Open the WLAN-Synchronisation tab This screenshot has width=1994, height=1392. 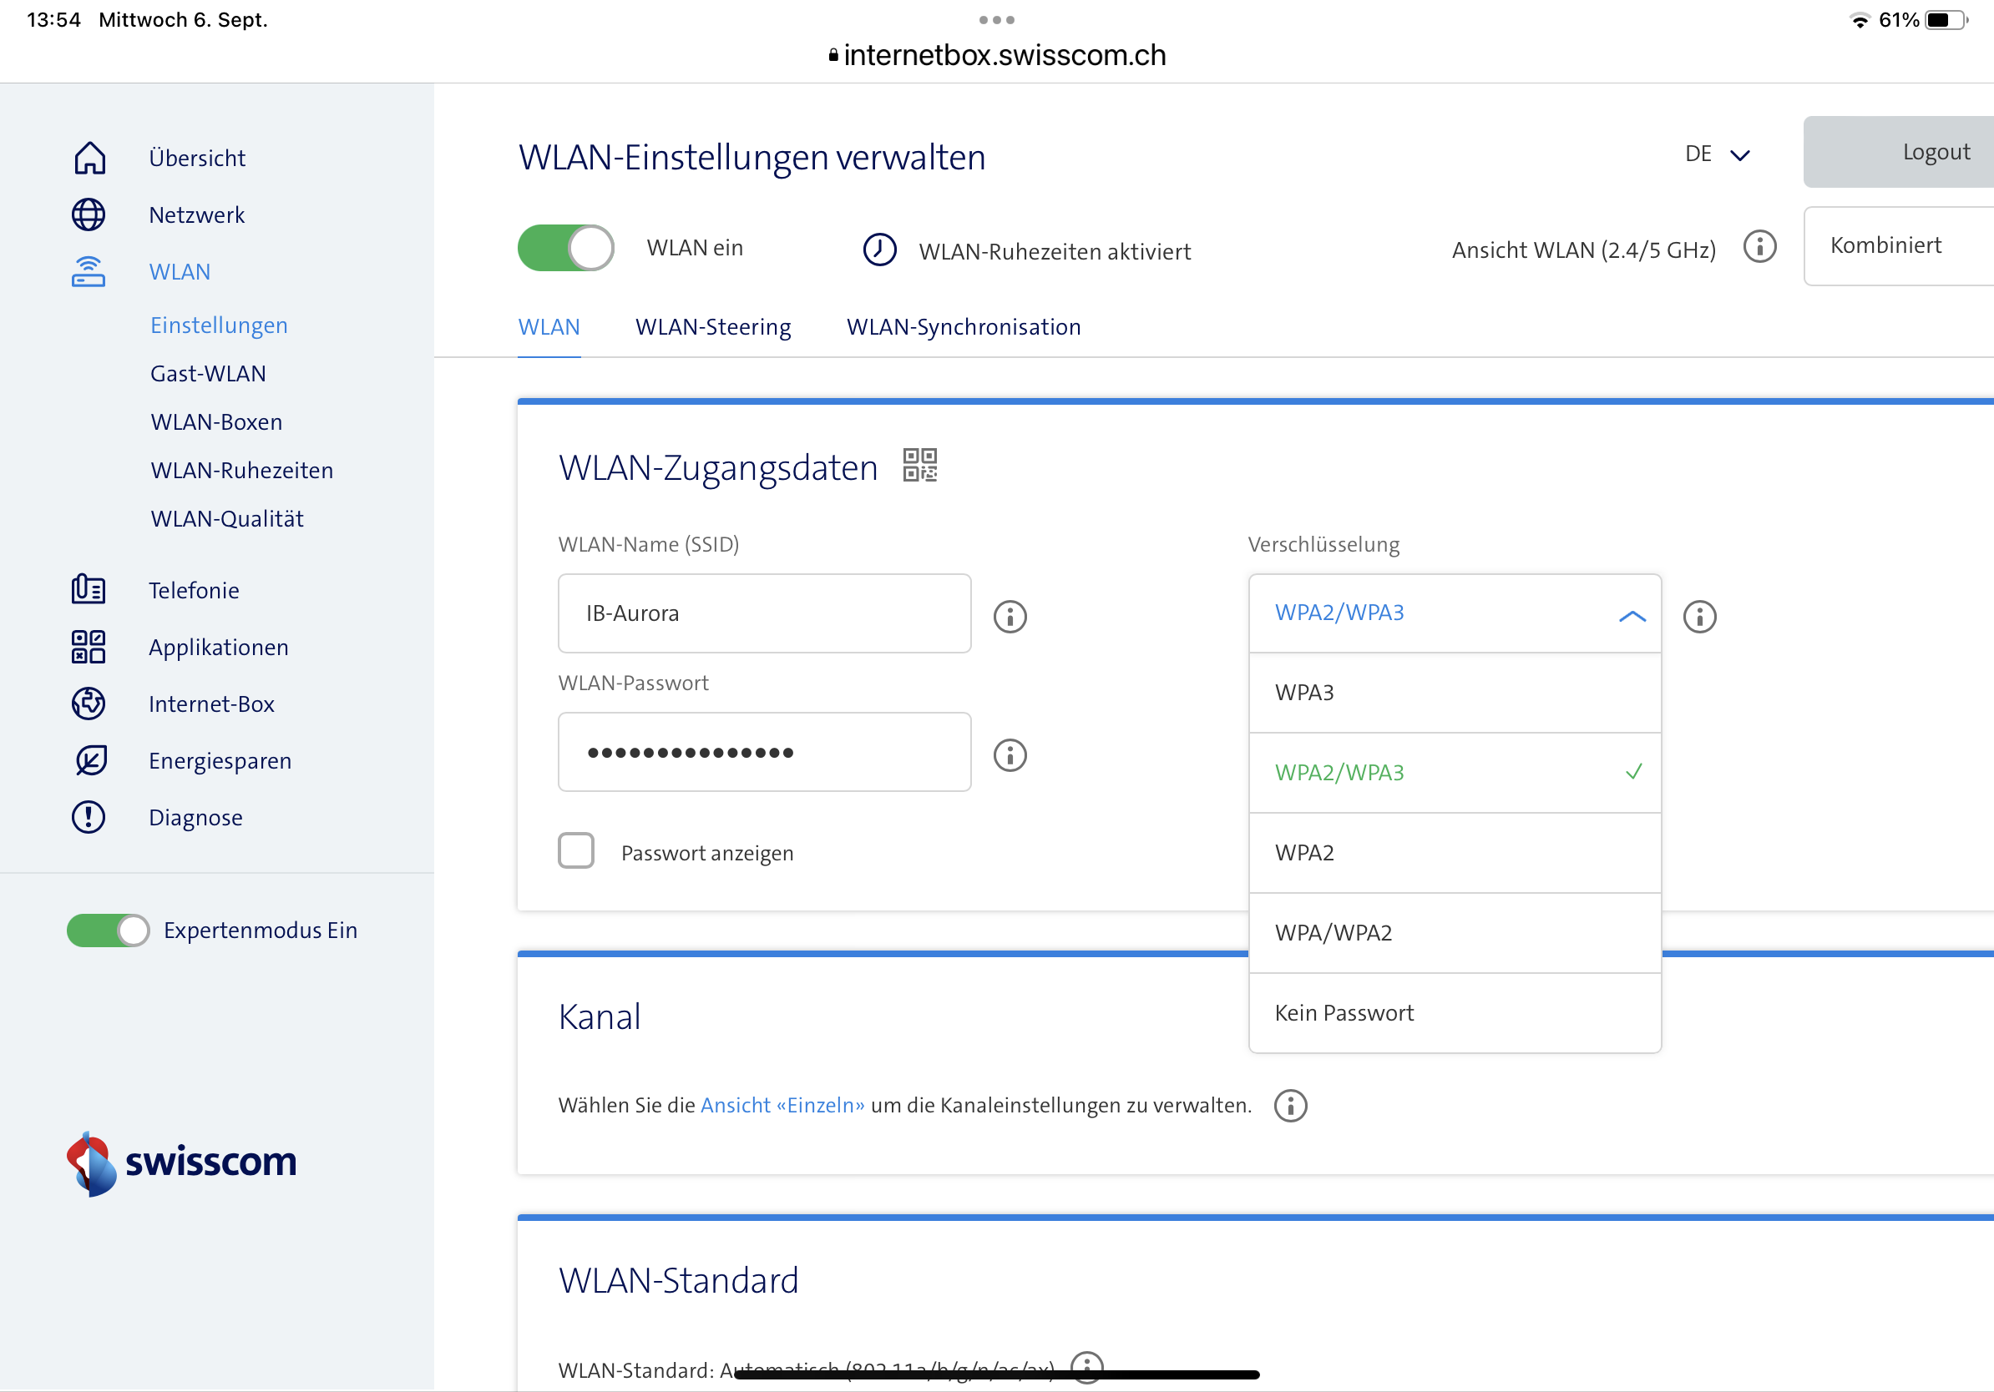click(x=963, y=327)
